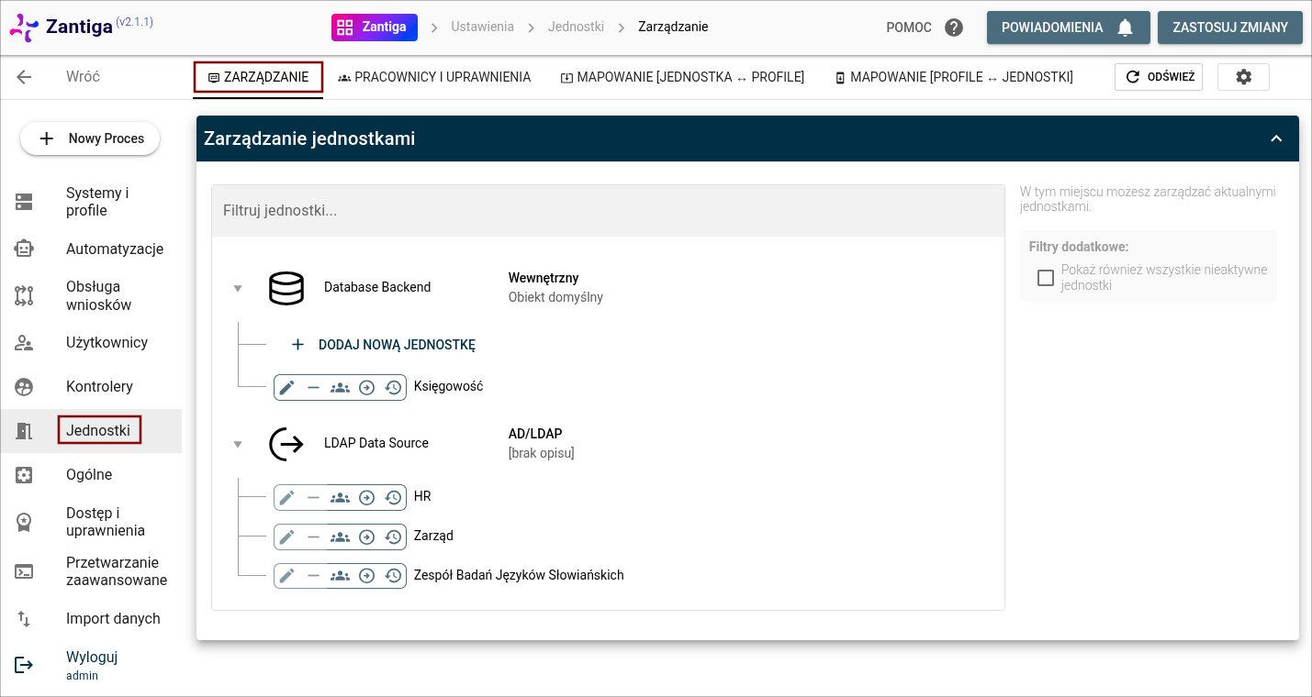Open settings gear icon next to Odśwież
Screen dimensions: 1312x697
(x=1243, y=77)
